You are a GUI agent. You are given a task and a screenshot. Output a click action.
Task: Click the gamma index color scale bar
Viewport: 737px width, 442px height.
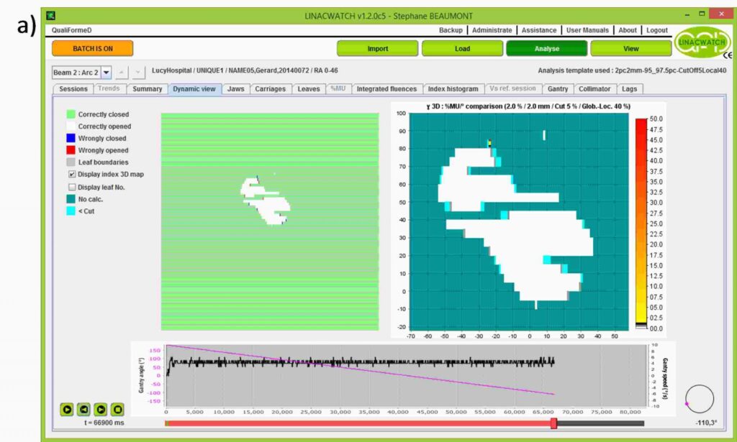click(x=641, y=224)
